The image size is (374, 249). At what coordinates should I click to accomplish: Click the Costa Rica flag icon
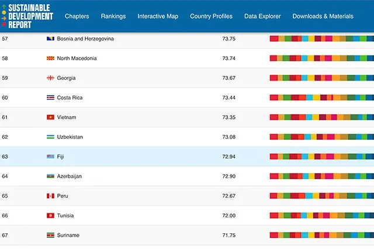pos(50,97)
